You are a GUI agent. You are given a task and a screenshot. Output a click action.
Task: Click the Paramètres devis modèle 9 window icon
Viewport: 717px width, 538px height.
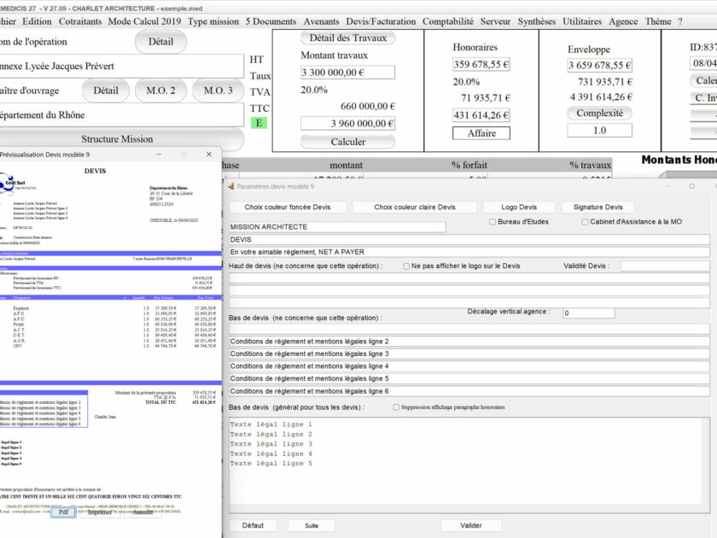[231, 187]
